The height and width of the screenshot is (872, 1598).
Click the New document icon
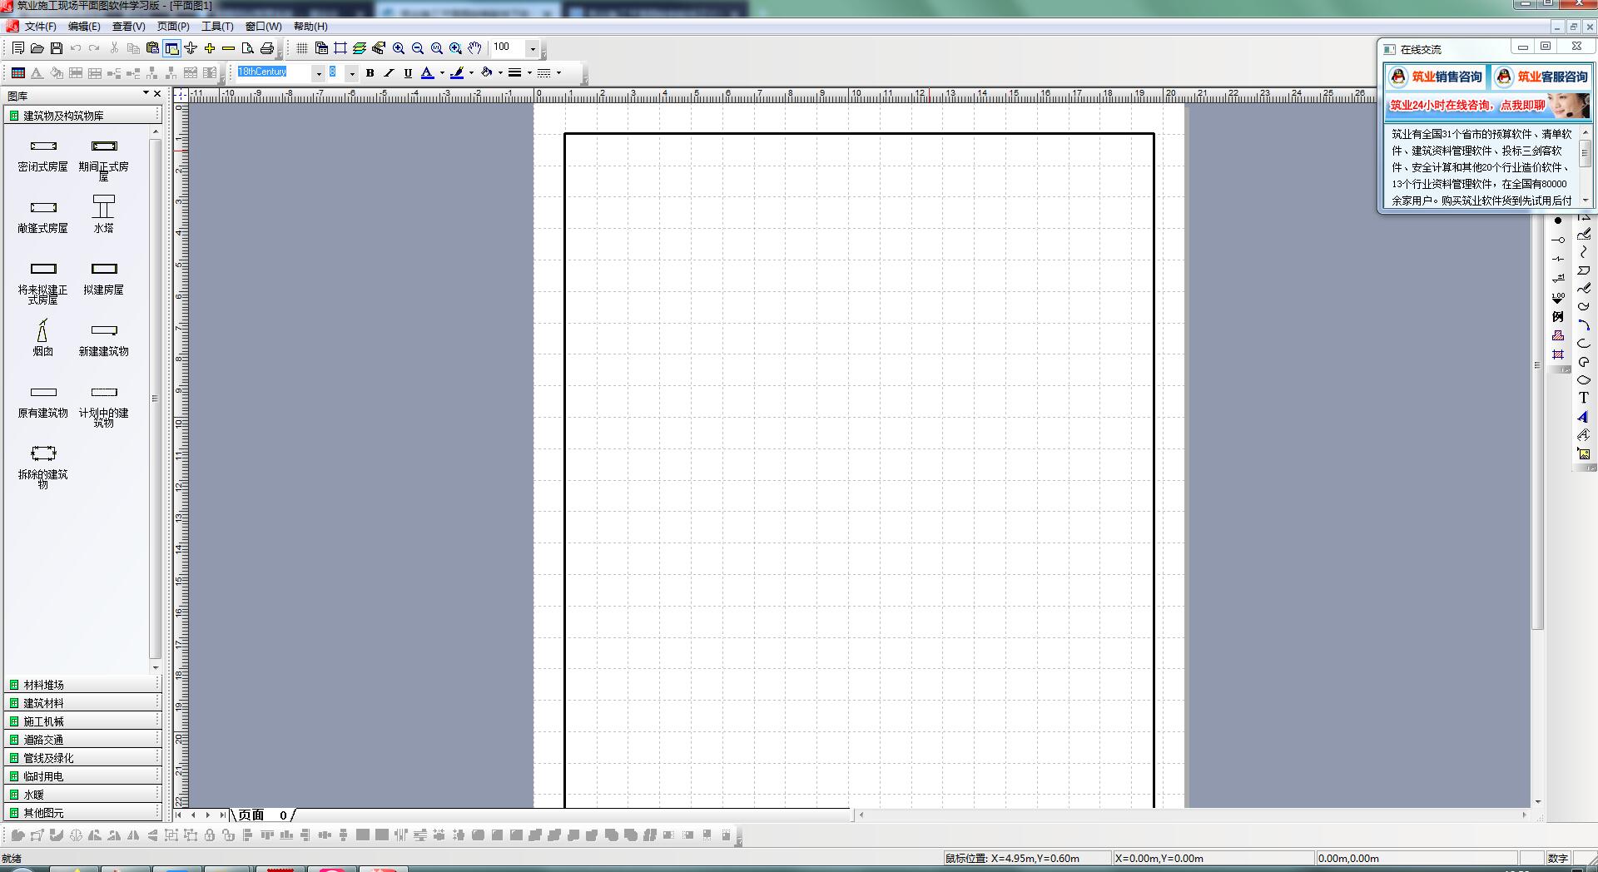(x=18, y=48)
